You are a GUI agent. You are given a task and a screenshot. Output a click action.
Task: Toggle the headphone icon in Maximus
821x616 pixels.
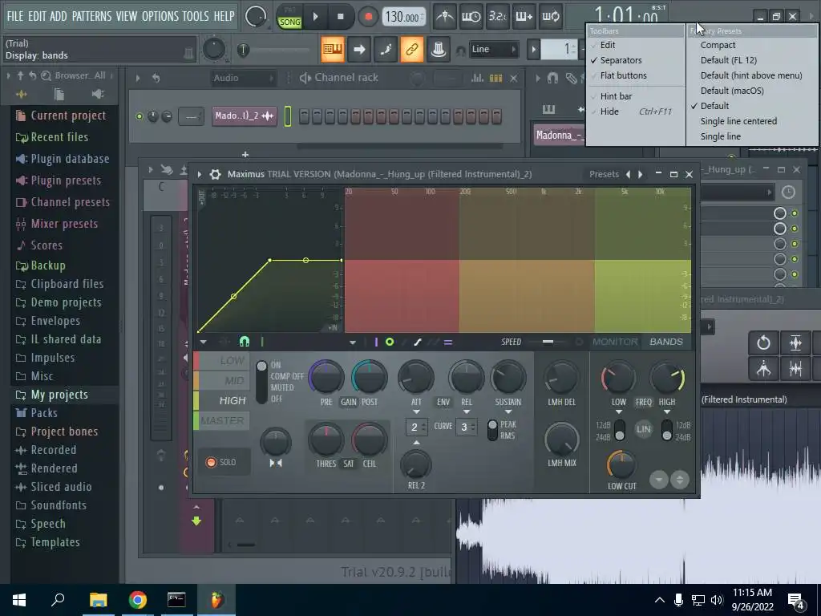tap(244, 342)
